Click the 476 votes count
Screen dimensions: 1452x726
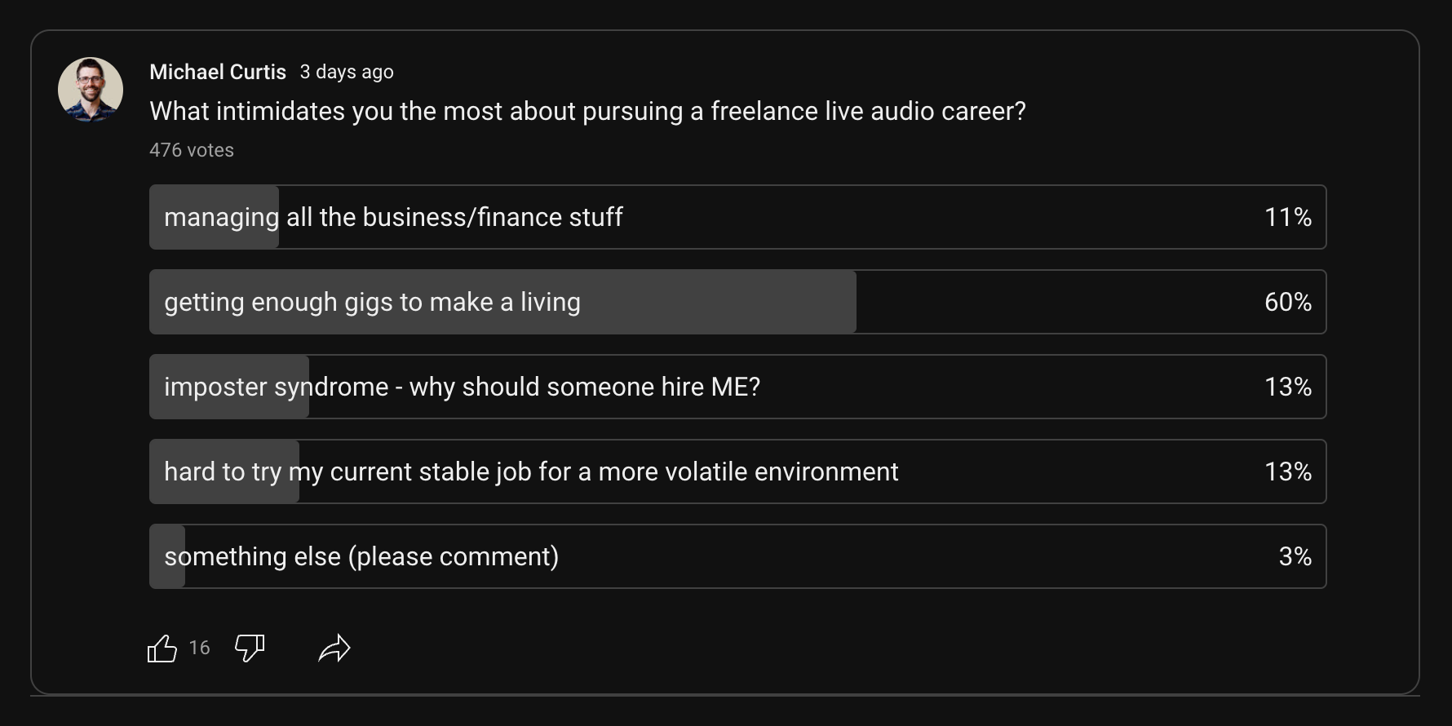[192, 150]
